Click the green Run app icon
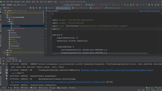 tap(114, 5)
